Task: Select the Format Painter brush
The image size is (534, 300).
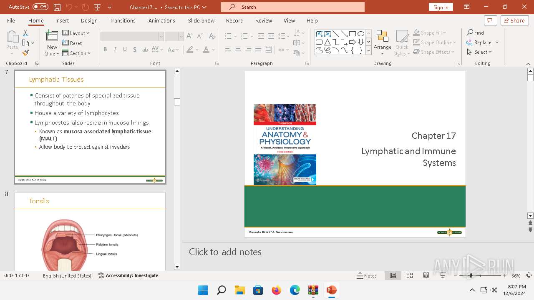Action: tap(25, 53)
